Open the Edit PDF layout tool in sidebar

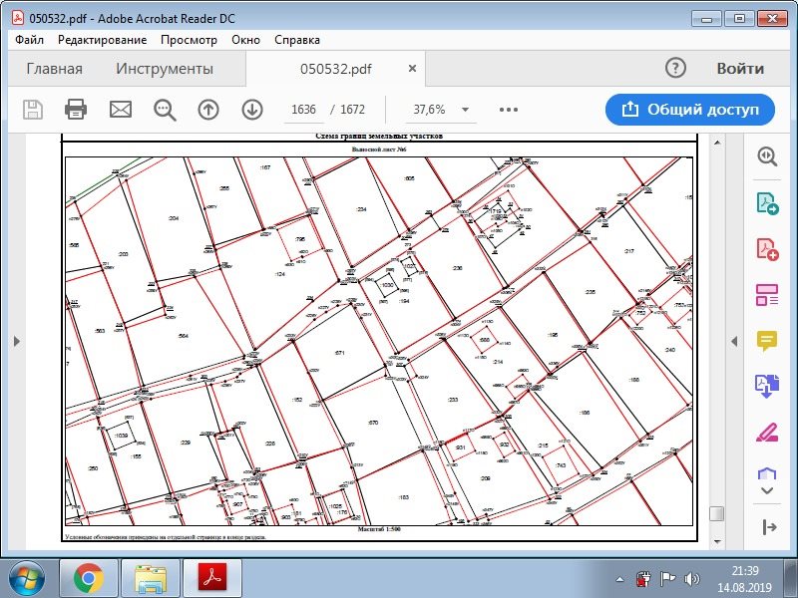[x=767, y=295]
